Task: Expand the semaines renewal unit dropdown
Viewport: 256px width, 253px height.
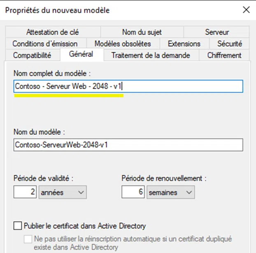Action: 170,192
